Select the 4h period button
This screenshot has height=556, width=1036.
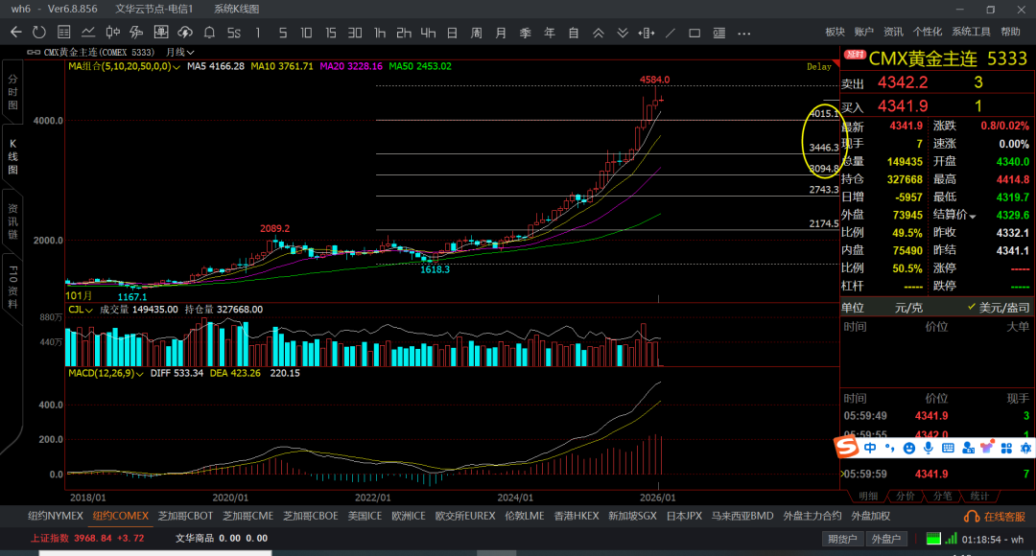(x=428, y=33)
